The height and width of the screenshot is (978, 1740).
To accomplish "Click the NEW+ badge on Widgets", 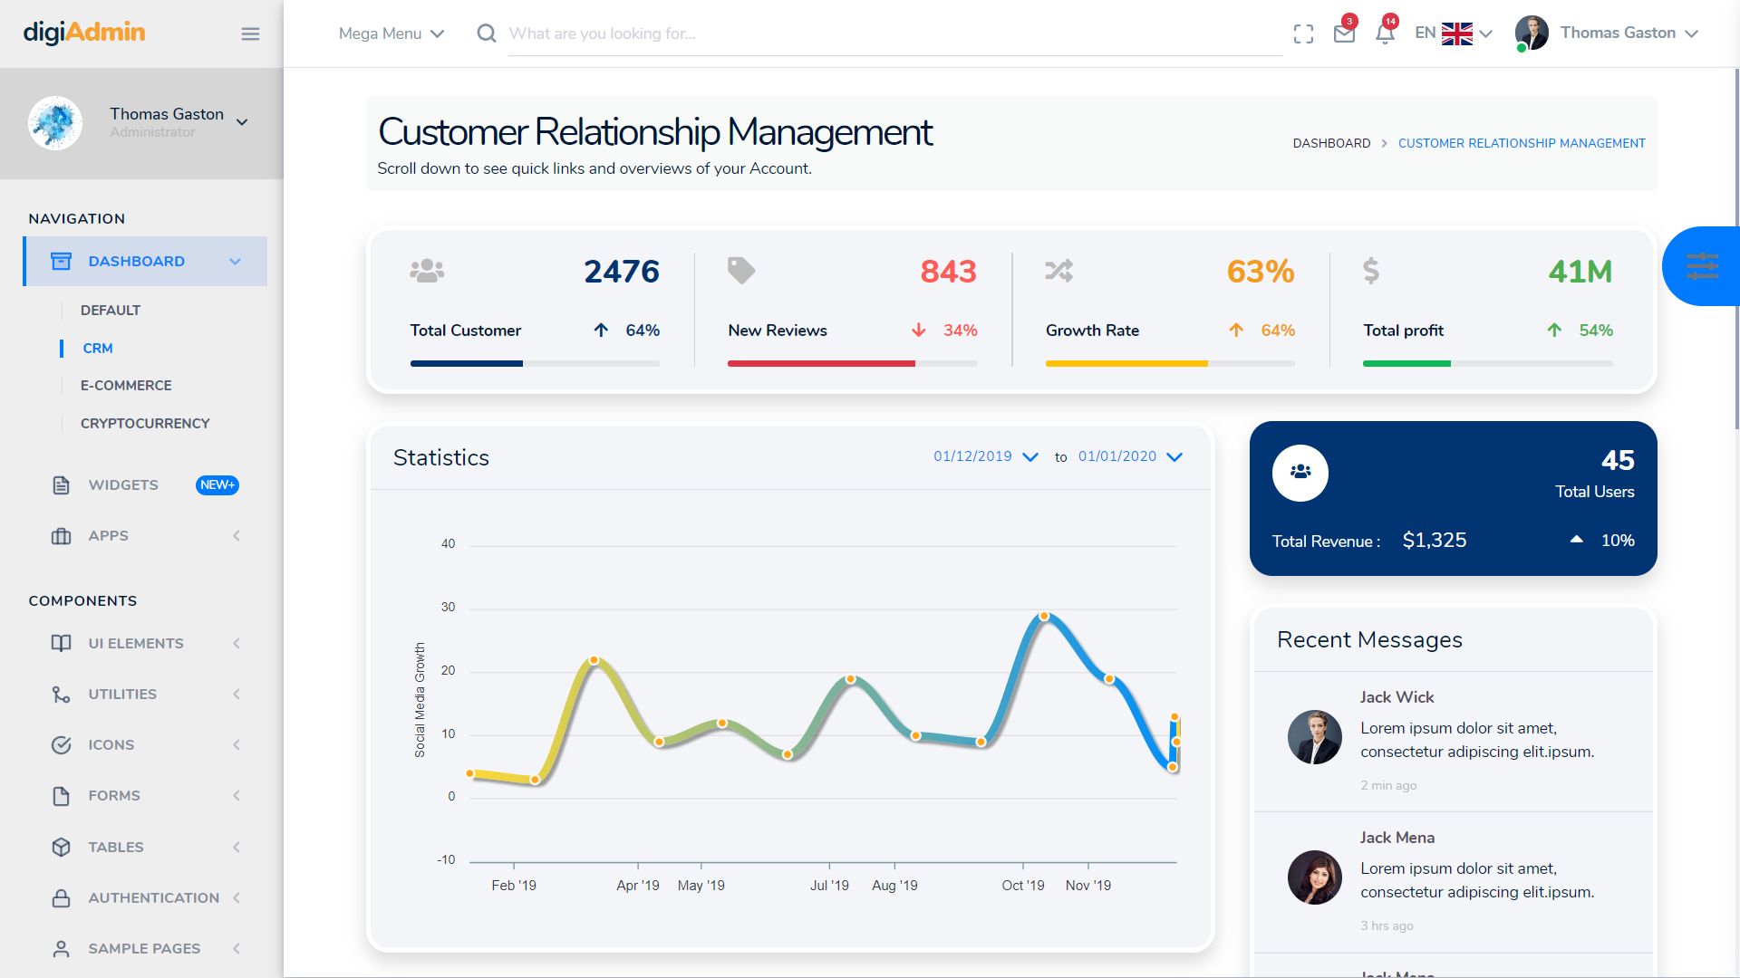I will point(217,485).
